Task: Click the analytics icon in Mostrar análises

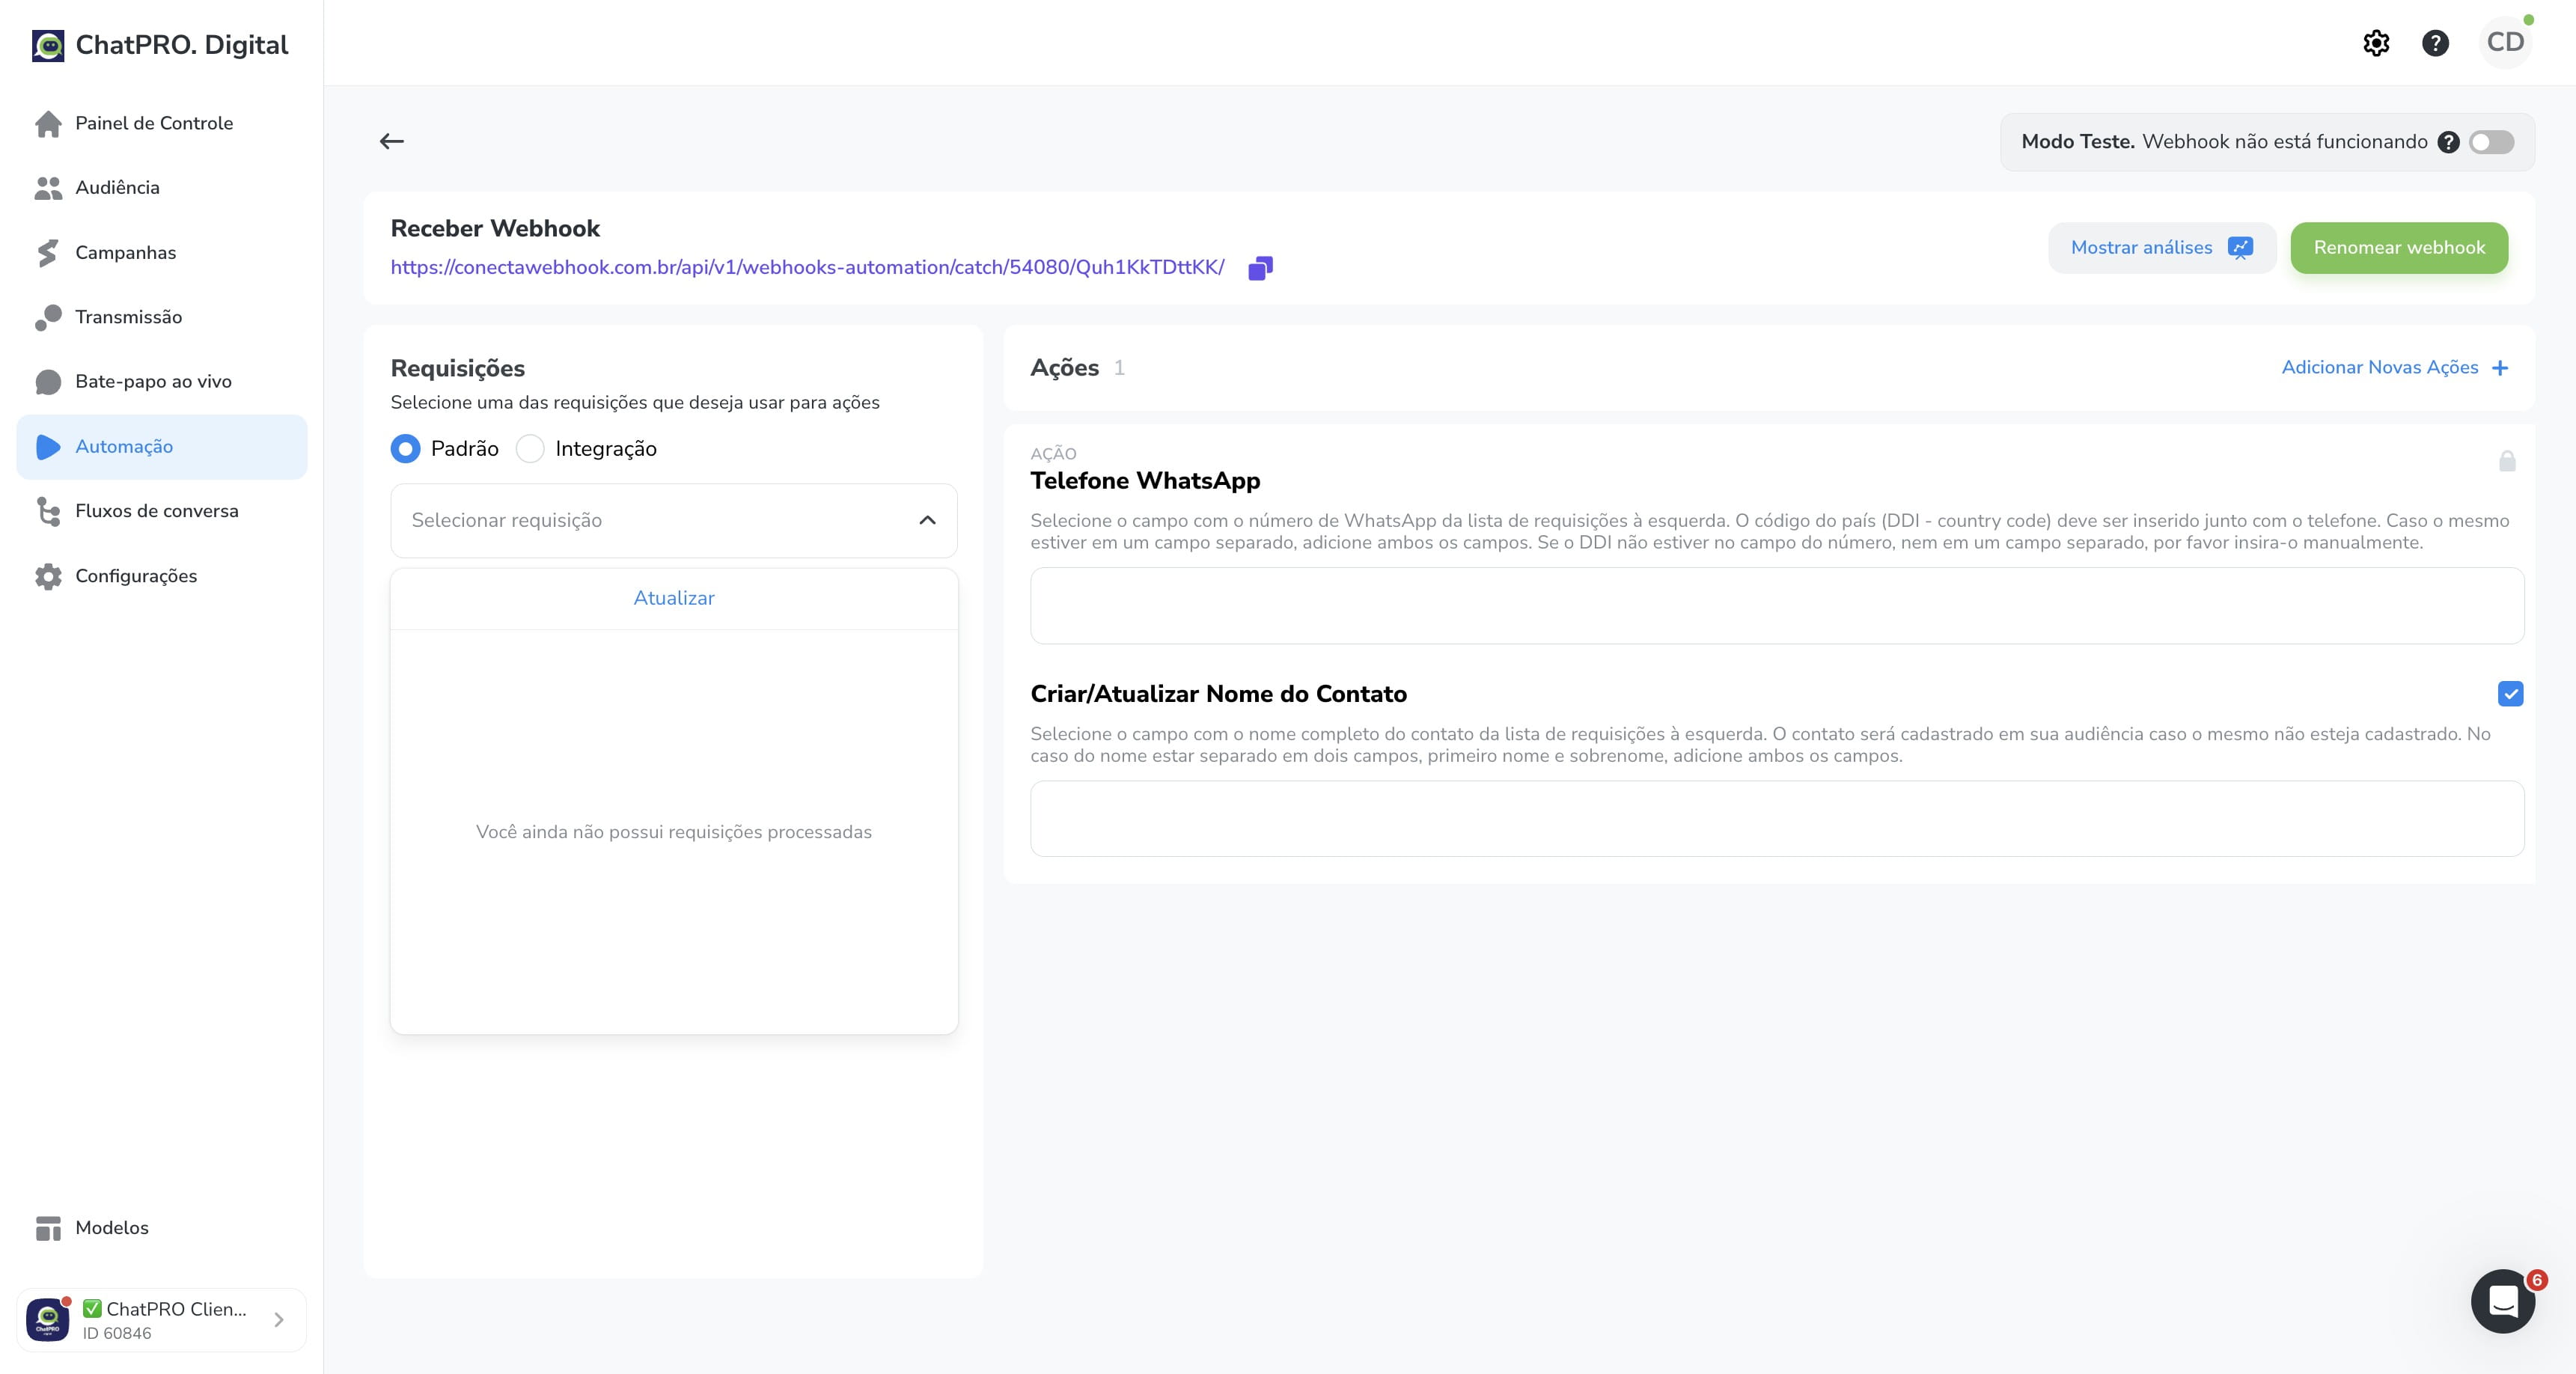Action: click(x=2240, y=248)
